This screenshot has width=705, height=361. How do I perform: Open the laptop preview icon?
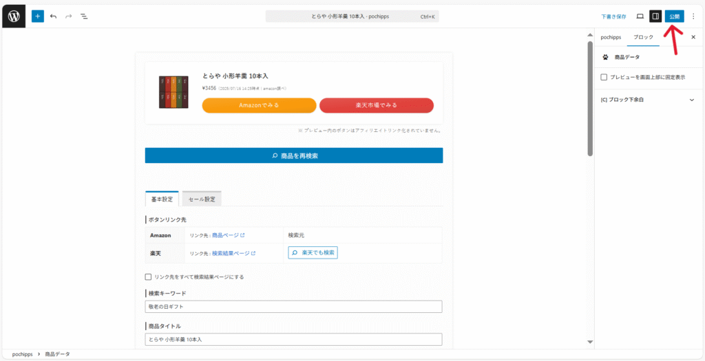click(640, 17)
